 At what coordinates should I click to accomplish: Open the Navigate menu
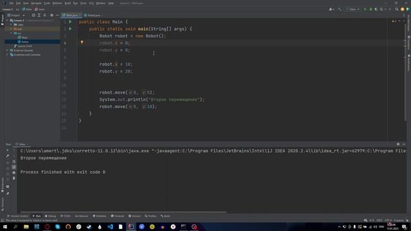click(36, 3)
